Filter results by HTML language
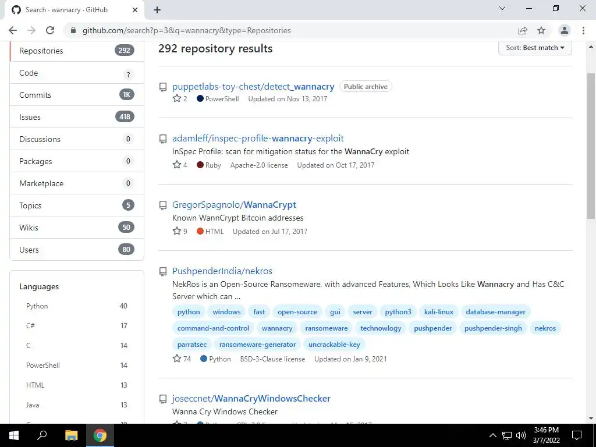The image size is (596, 447). tap(76, 385)
